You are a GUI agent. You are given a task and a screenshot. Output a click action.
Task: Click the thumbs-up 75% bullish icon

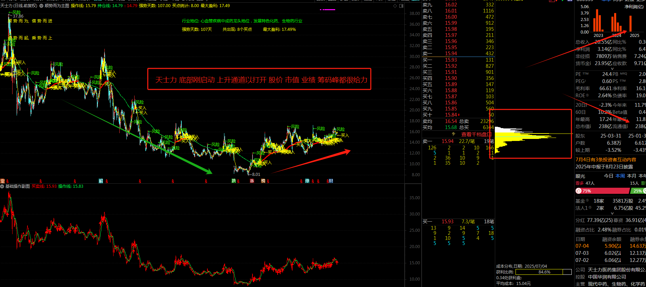(579, 191)
